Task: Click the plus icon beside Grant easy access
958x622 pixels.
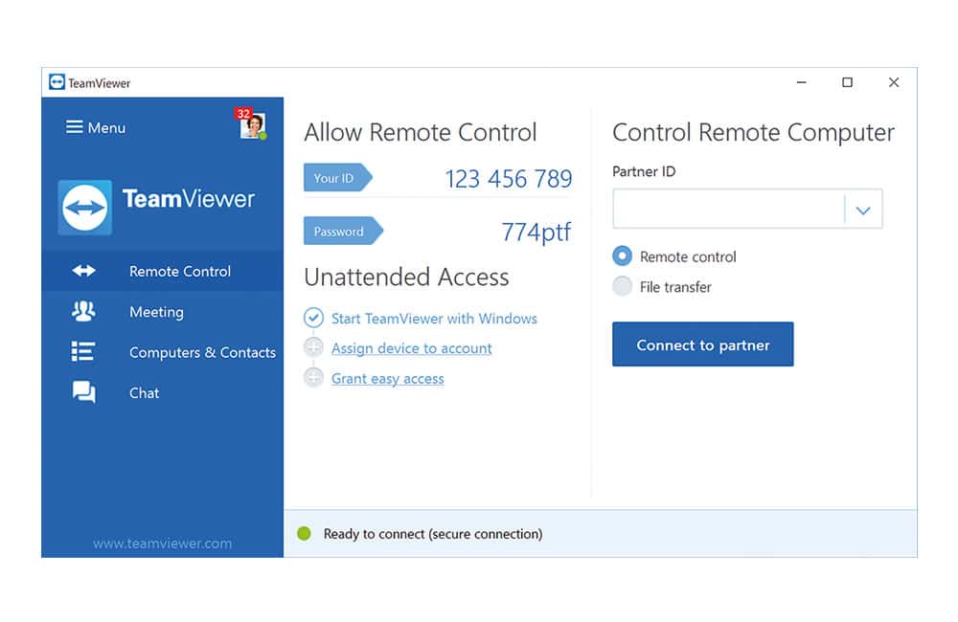Action: [313, 378]
